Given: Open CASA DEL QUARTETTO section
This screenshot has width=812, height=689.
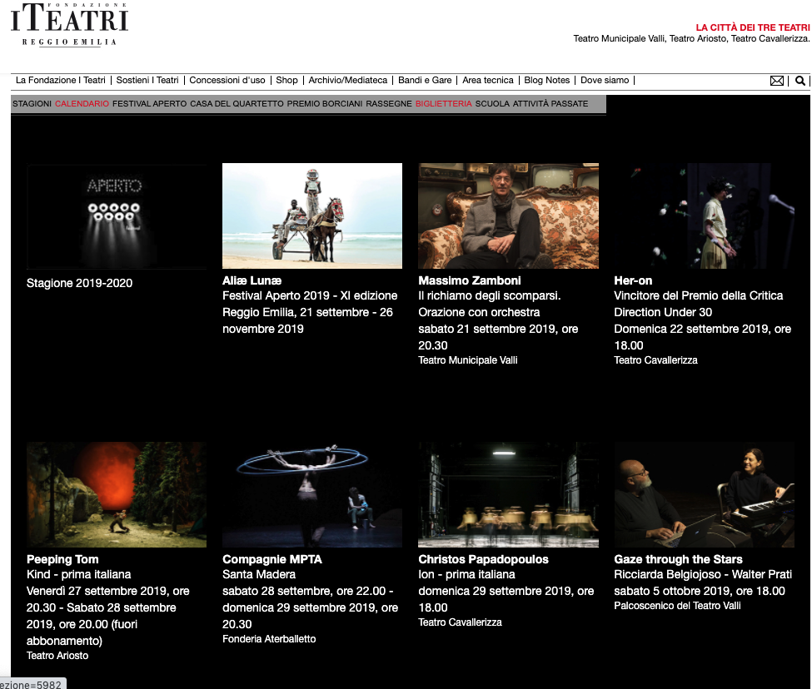Looking at the screenshot, I should (237, 103).
